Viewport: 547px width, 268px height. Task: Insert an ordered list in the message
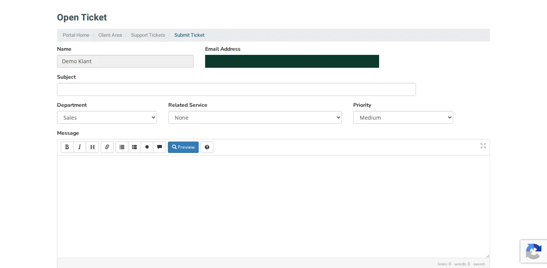(134, 147)
